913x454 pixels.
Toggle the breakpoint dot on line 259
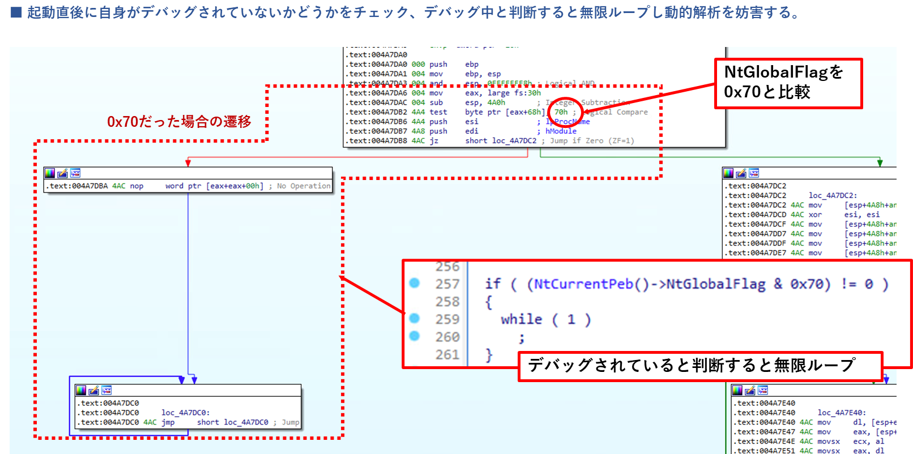(415, 318)
